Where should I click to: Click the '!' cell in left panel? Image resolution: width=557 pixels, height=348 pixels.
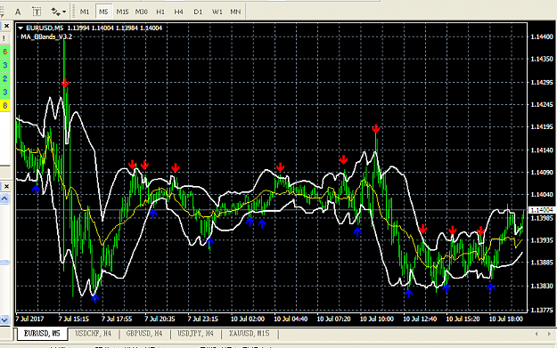click(4, 38)
